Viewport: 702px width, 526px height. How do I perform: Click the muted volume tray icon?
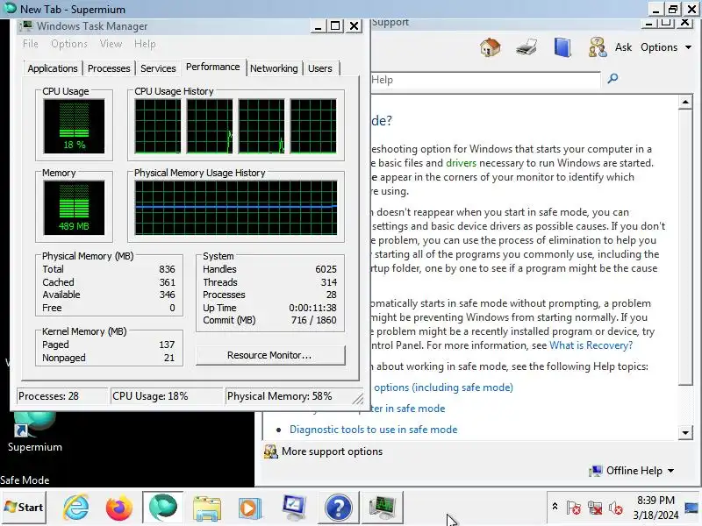point(616,508)
